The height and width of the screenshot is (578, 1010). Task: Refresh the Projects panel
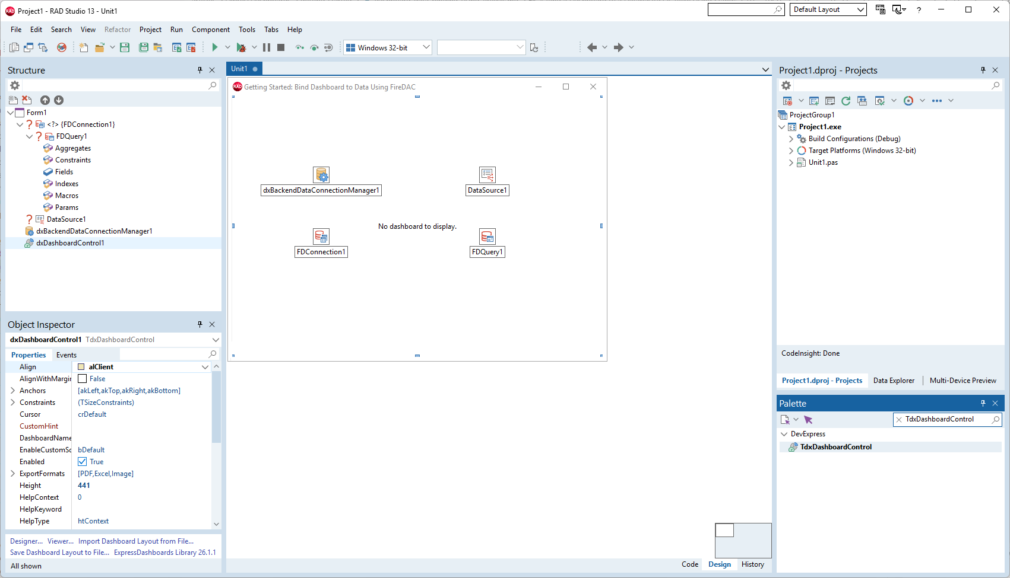click(846, 101)
